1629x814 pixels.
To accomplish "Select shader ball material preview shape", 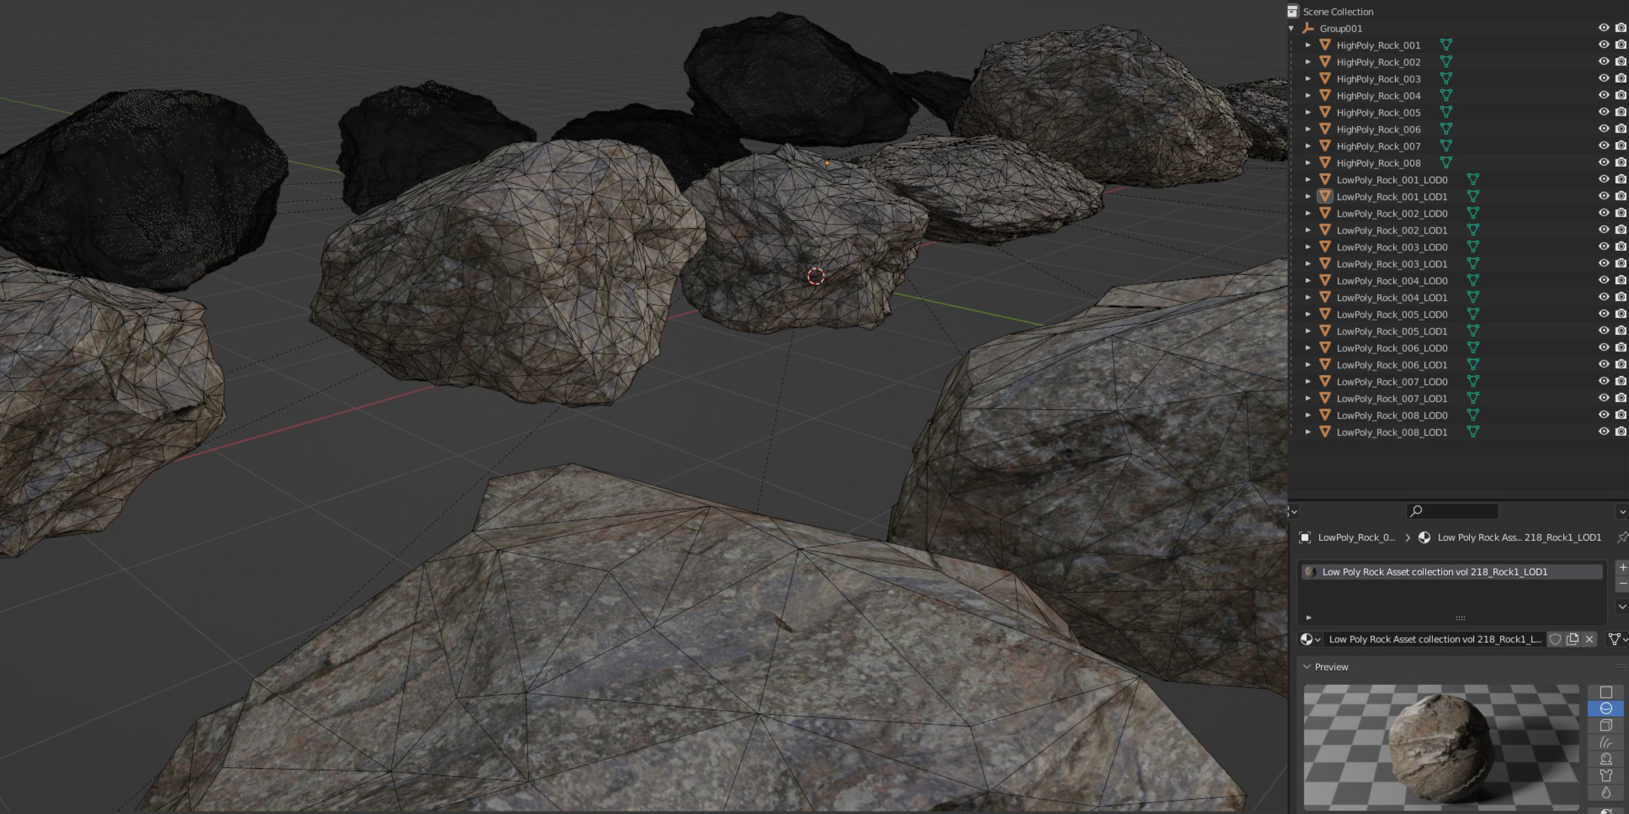I will tap(1606, 759).
